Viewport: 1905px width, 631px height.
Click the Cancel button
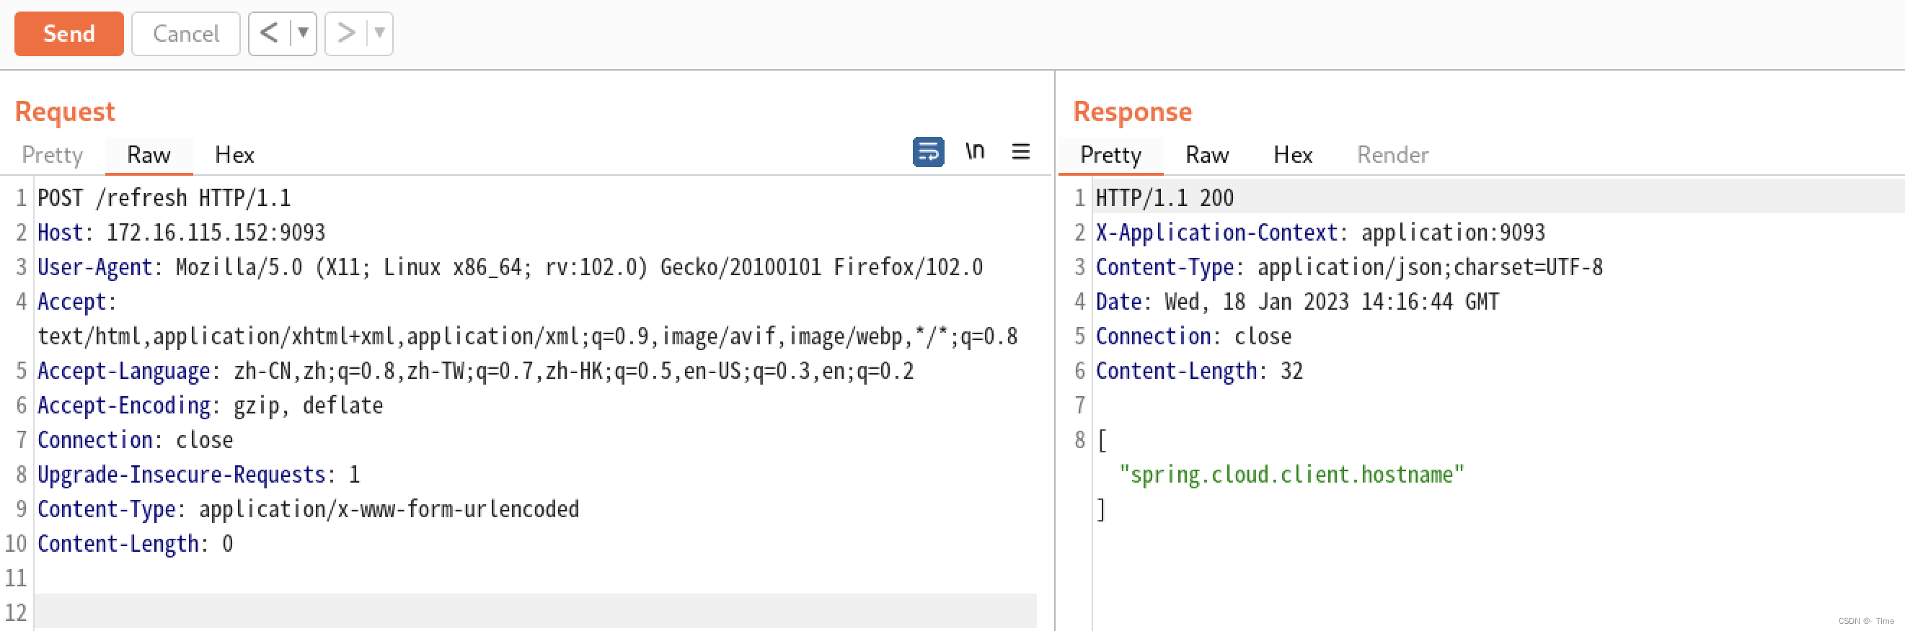[x=185, y=33]
